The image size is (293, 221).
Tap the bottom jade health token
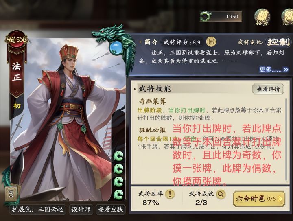(118, 195)
